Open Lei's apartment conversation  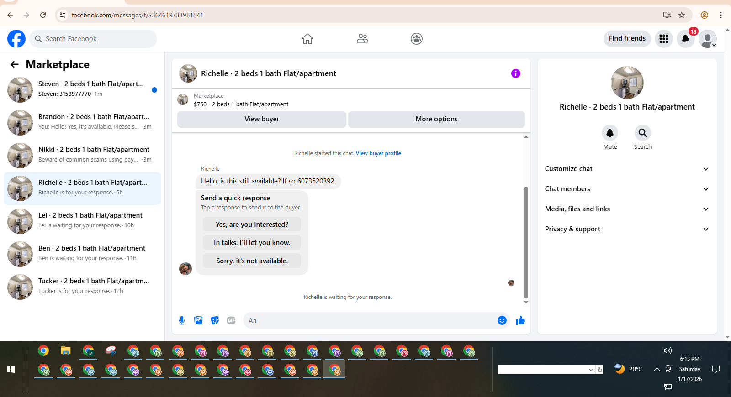pos(82,221)
